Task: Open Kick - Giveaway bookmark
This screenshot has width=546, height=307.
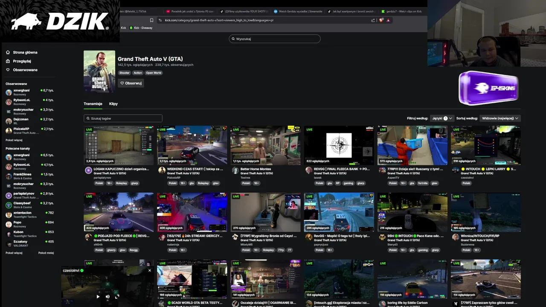Action: tap(141, 28)
